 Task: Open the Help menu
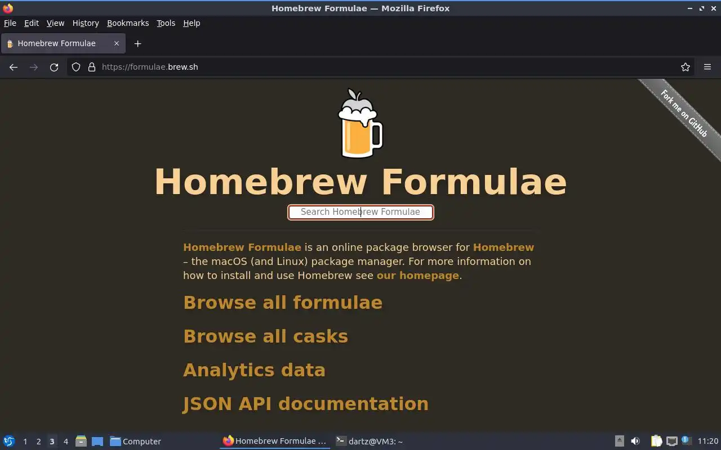[x=192, y=23]
